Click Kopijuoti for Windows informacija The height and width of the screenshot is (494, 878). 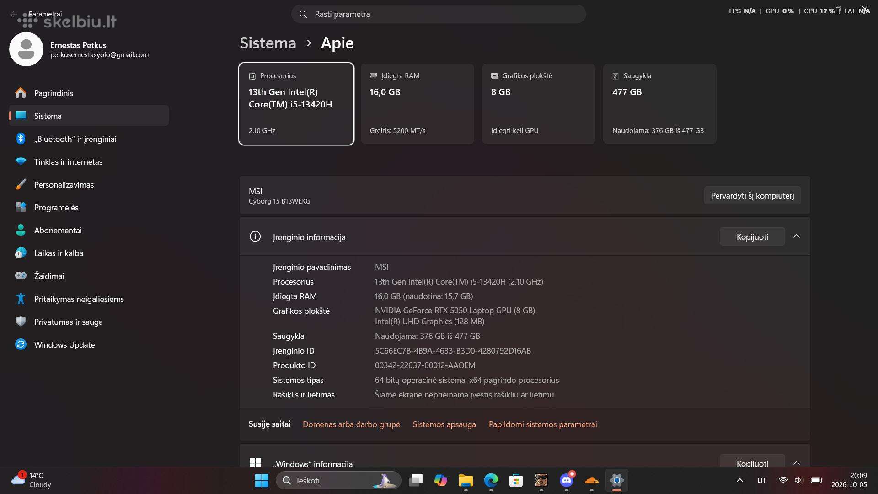[752, 461]
